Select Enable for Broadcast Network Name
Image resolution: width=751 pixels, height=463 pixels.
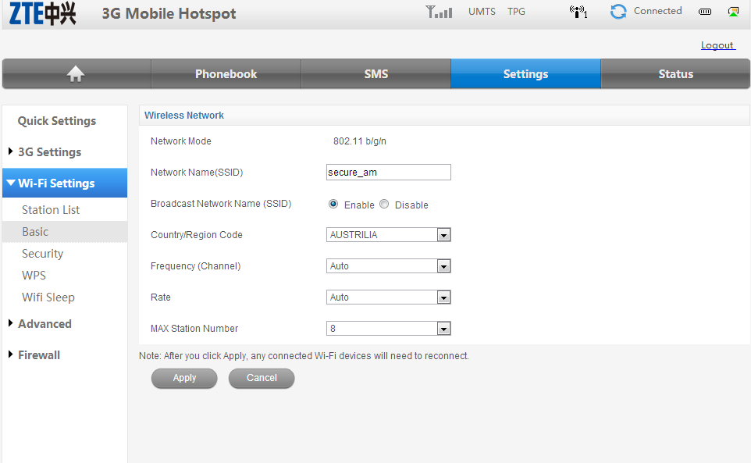tap(333, 205)
